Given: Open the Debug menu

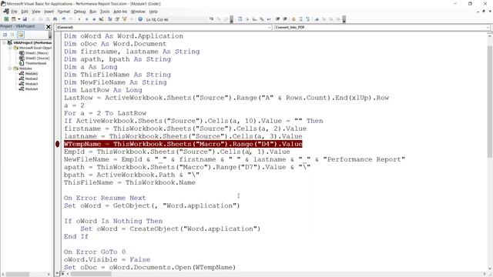Looking at the screenshot, I should click(79, 12).
